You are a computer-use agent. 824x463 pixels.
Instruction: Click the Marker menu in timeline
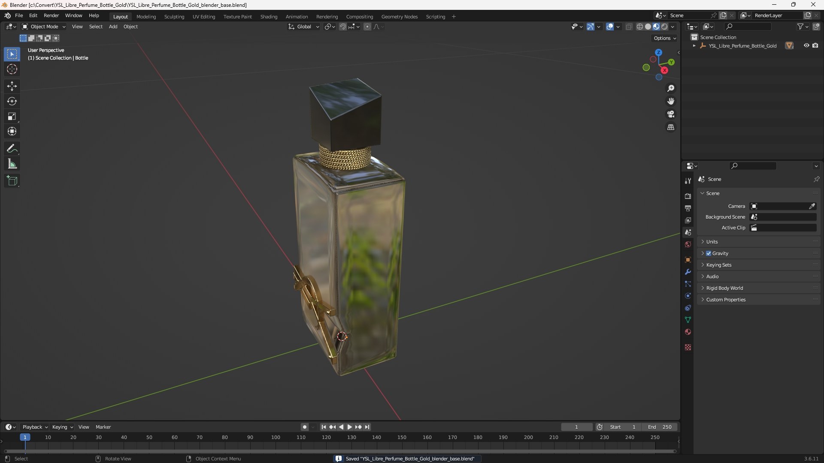pyautogui.click(x=103, y=427)
